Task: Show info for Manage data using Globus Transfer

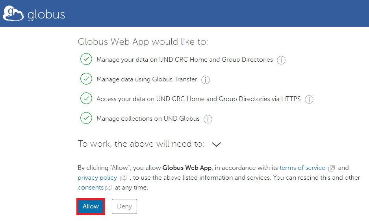Action: [x=206, y=80]
